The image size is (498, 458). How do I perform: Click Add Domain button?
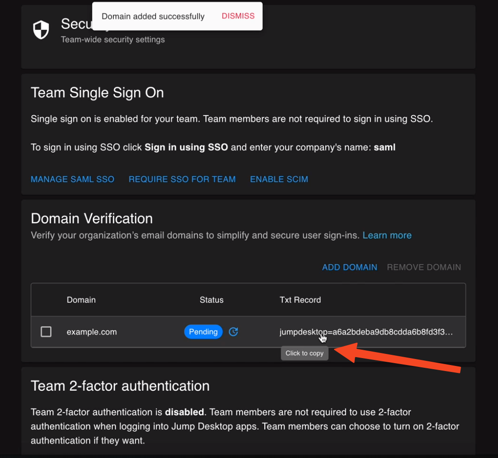[350, 267]
